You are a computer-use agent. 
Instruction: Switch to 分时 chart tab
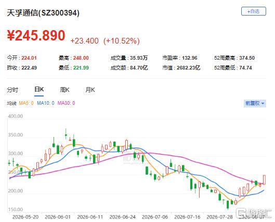coord(12,90)
